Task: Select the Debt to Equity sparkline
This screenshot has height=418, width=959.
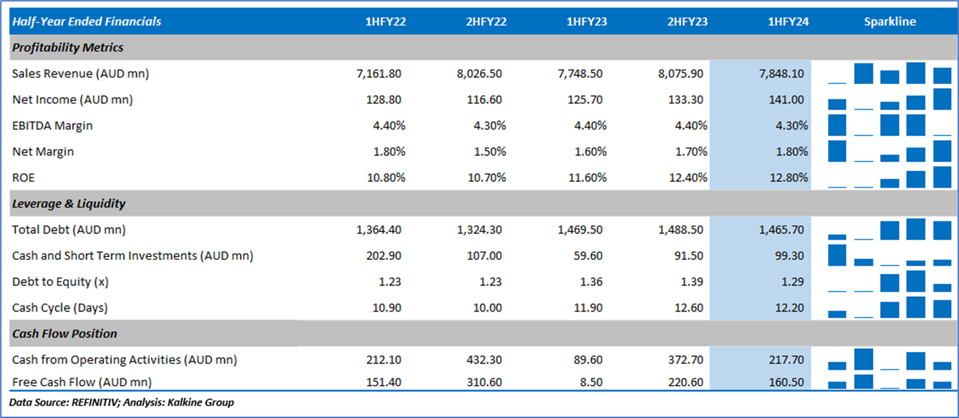Action: 889,282
